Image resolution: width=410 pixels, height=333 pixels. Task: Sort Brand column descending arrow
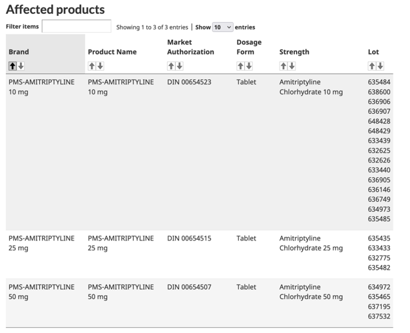tap(21, 66)
